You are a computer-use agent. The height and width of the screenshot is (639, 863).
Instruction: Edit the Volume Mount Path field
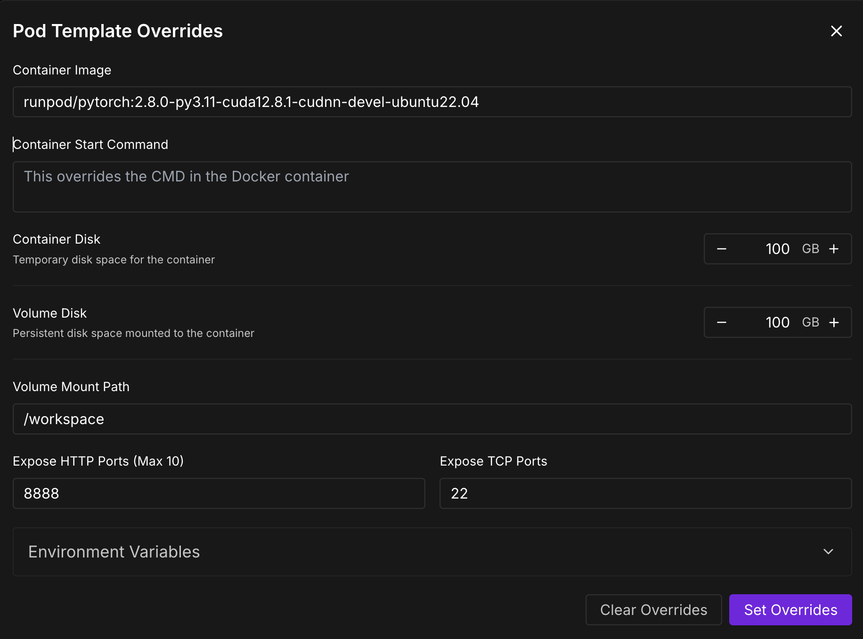click(x=432, y=419)
